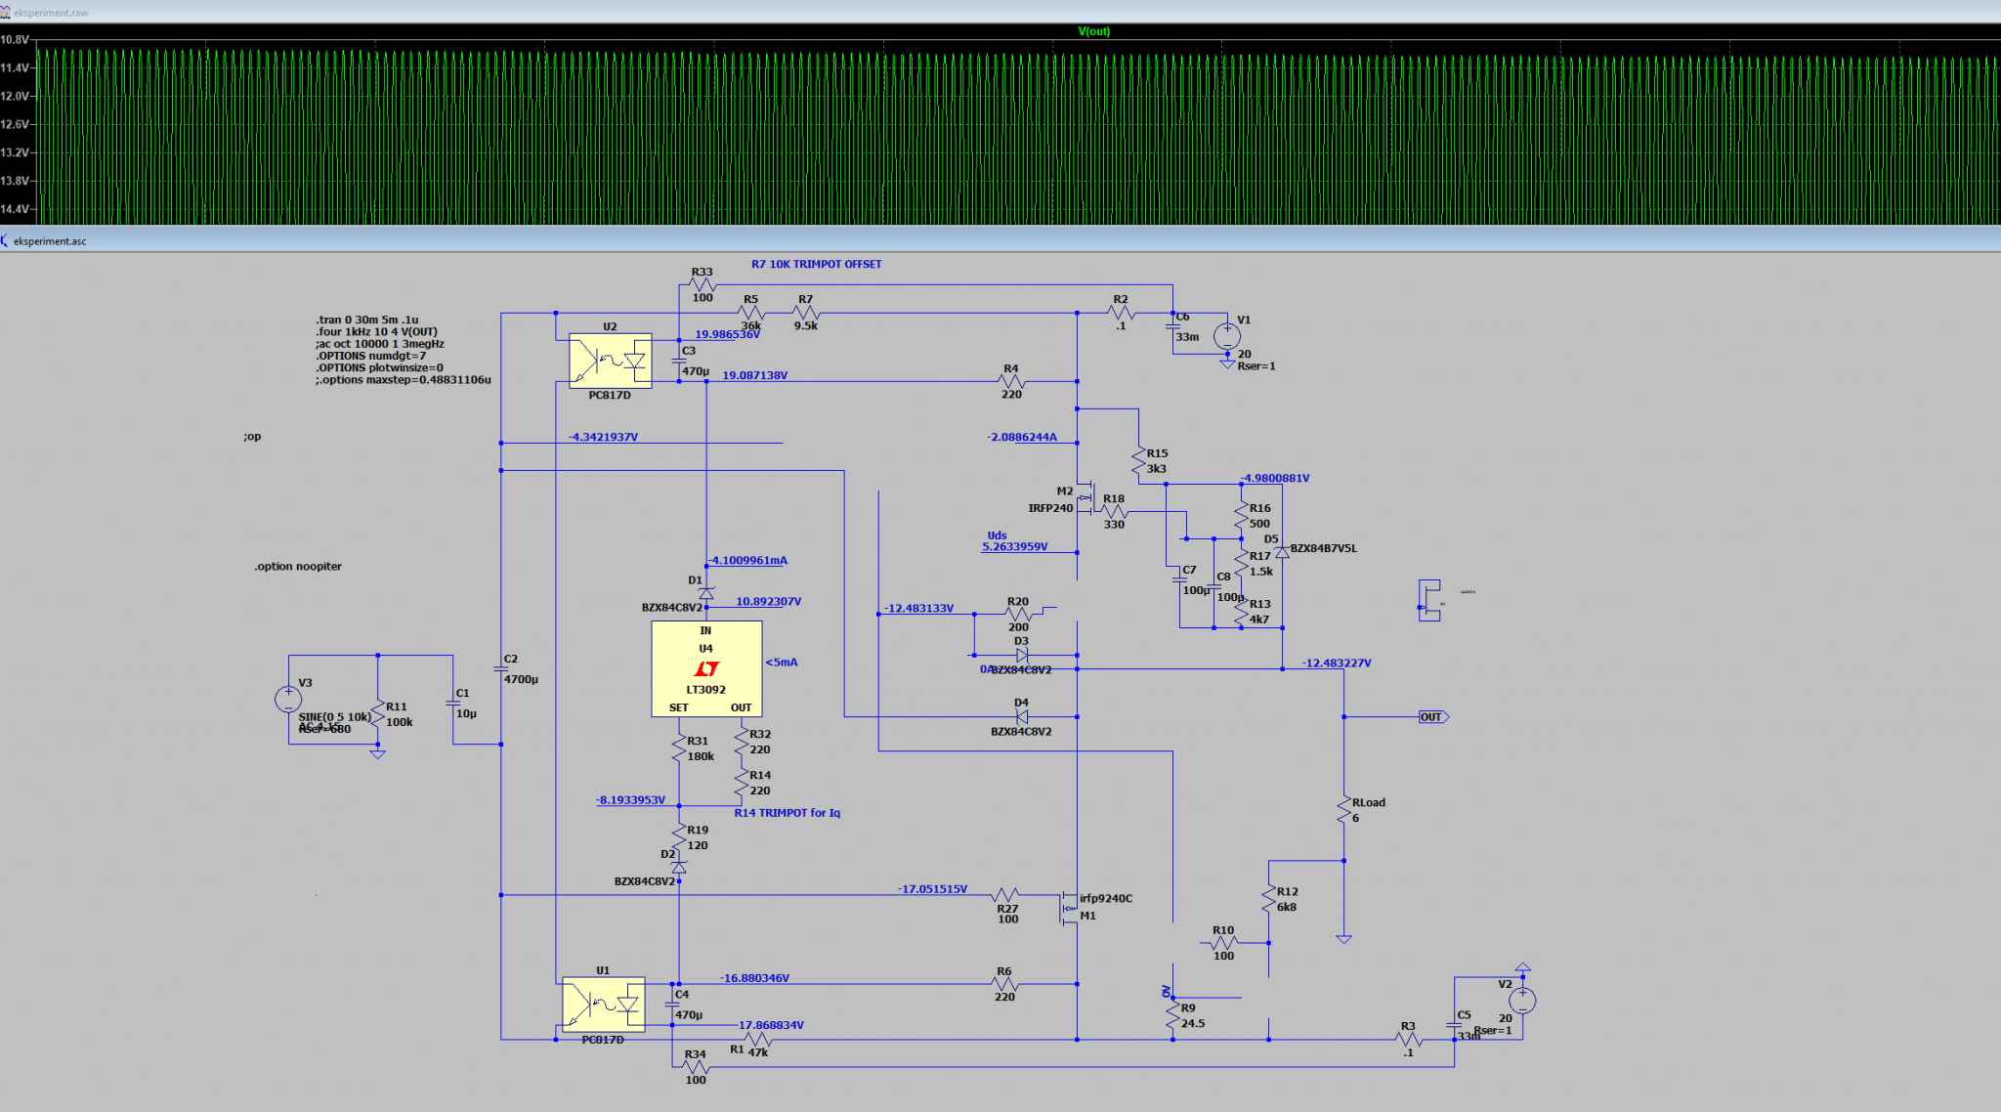2001x1112 pixels.
Task: Click the -8.1933953V voltage readout
Action: 630,799
